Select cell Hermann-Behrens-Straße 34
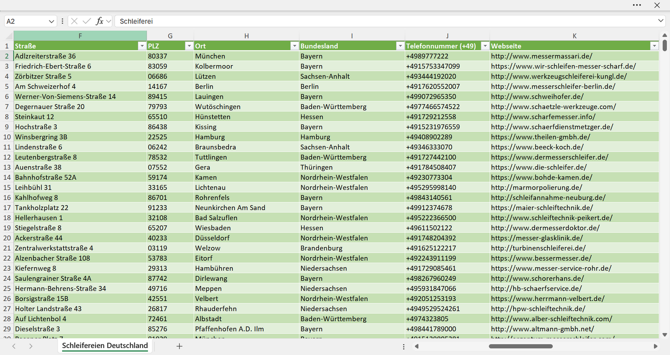This screenshot has width=670, height=355. 80,288
